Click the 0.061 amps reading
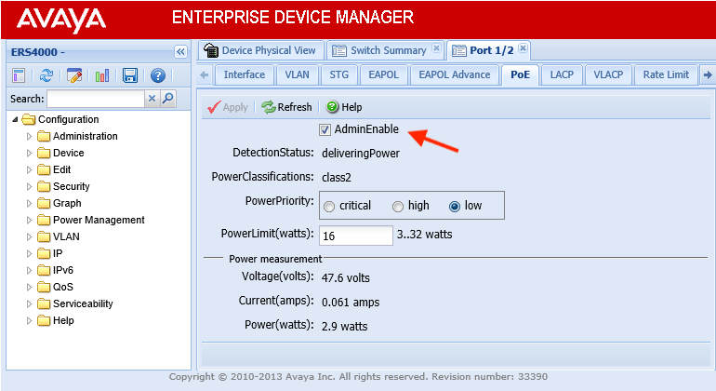 pyautogui.click(x=351, y=303)
